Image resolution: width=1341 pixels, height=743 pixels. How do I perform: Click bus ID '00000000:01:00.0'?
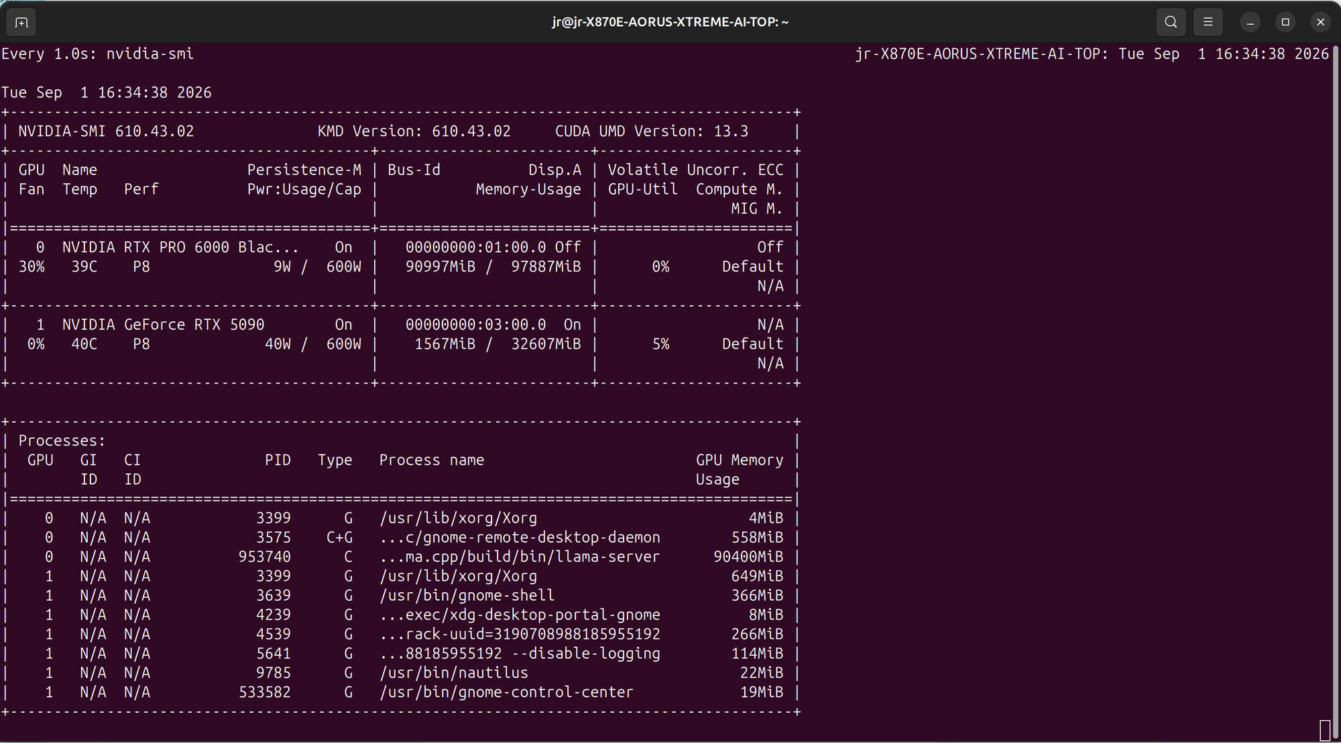(x=475, y=247)
